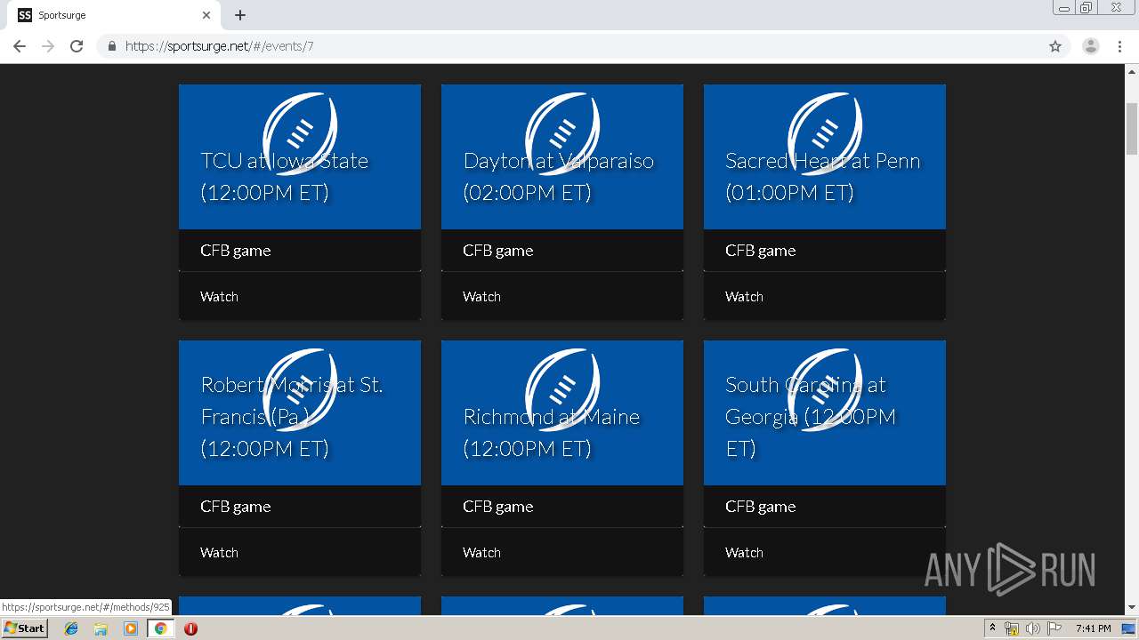Click CFB game label under Dayton card

tap(498, 251)
